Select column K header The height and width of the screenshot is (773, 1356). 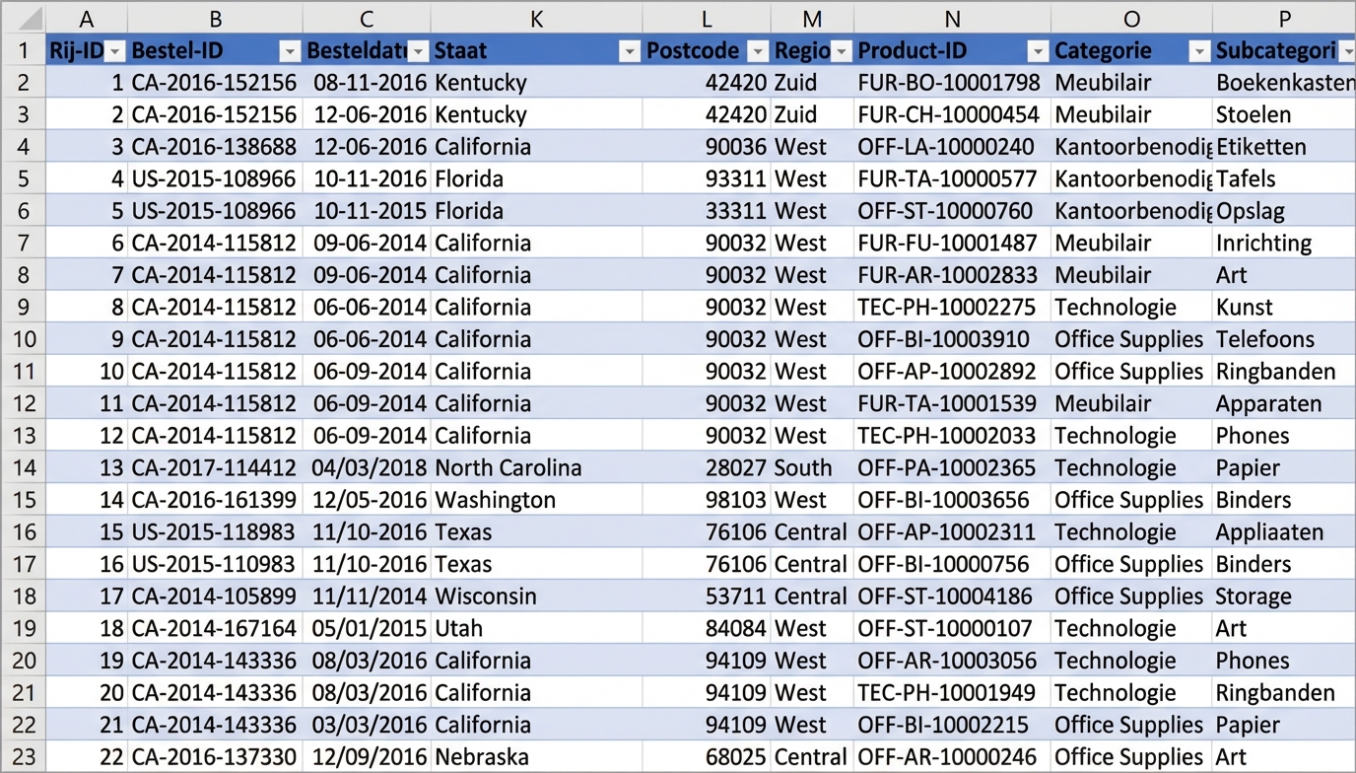tap(536, 18)
